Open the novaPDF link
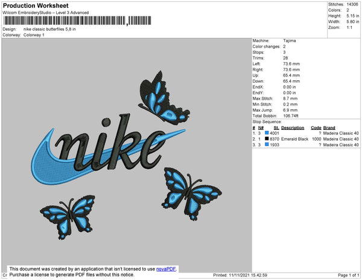362x280 pixels. tap(166, 269)
